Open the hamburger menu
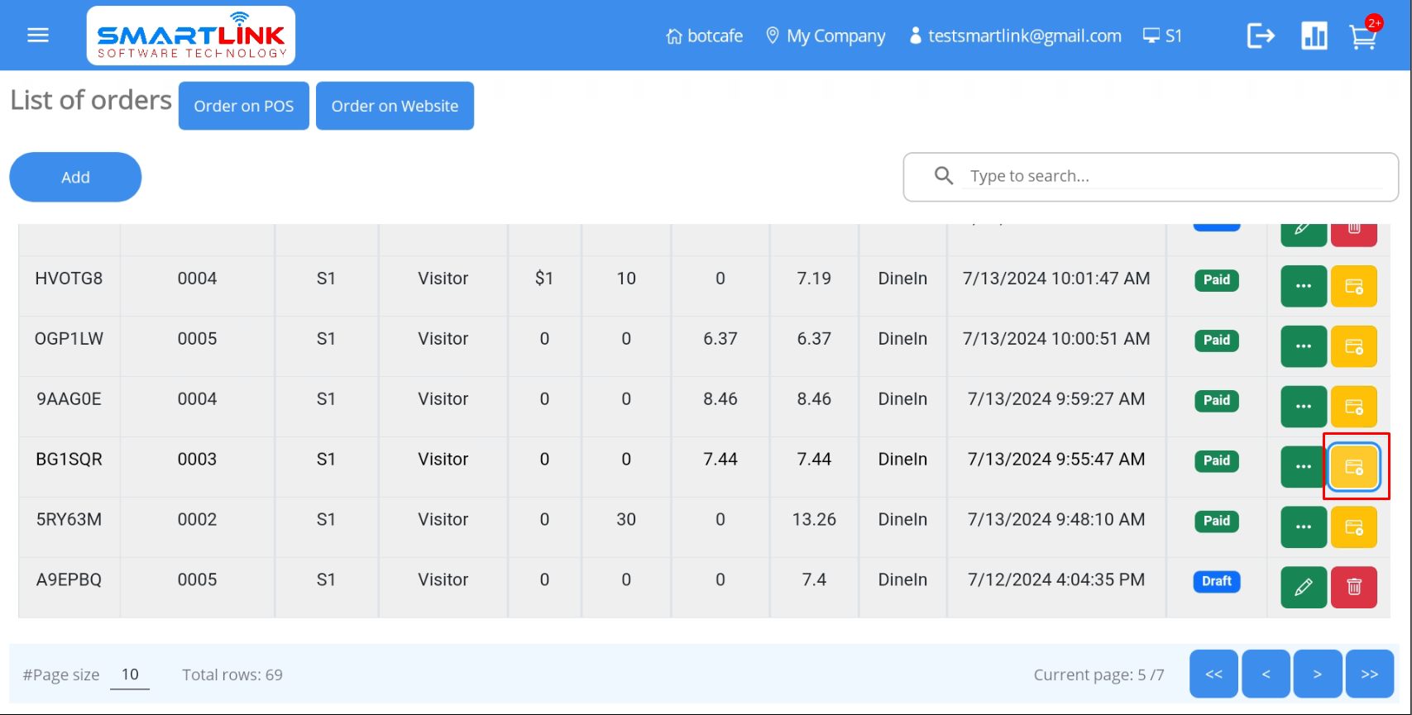Viewport: 1412px width, 715px height. pos(38,36)
